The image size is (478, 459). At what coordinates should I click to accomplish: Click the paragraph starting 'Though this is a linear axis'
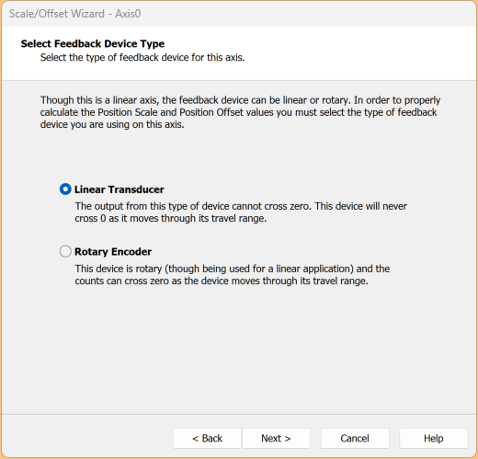[240, 112]
